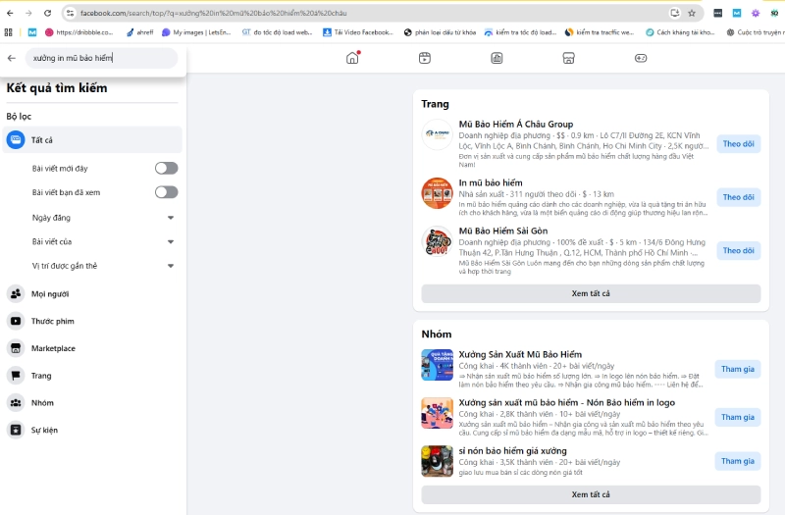The image size is (785, 515).
Task: Open 'Xưởng Sản Xuất Mũ Bảo Hiểm' group title
Action: click(x=520, y=354)
